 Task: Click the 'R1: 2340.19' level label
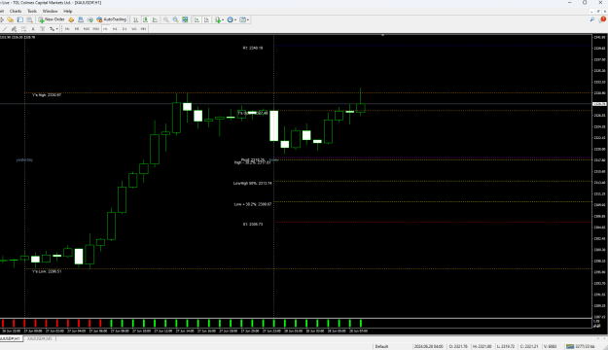(253, 48)
